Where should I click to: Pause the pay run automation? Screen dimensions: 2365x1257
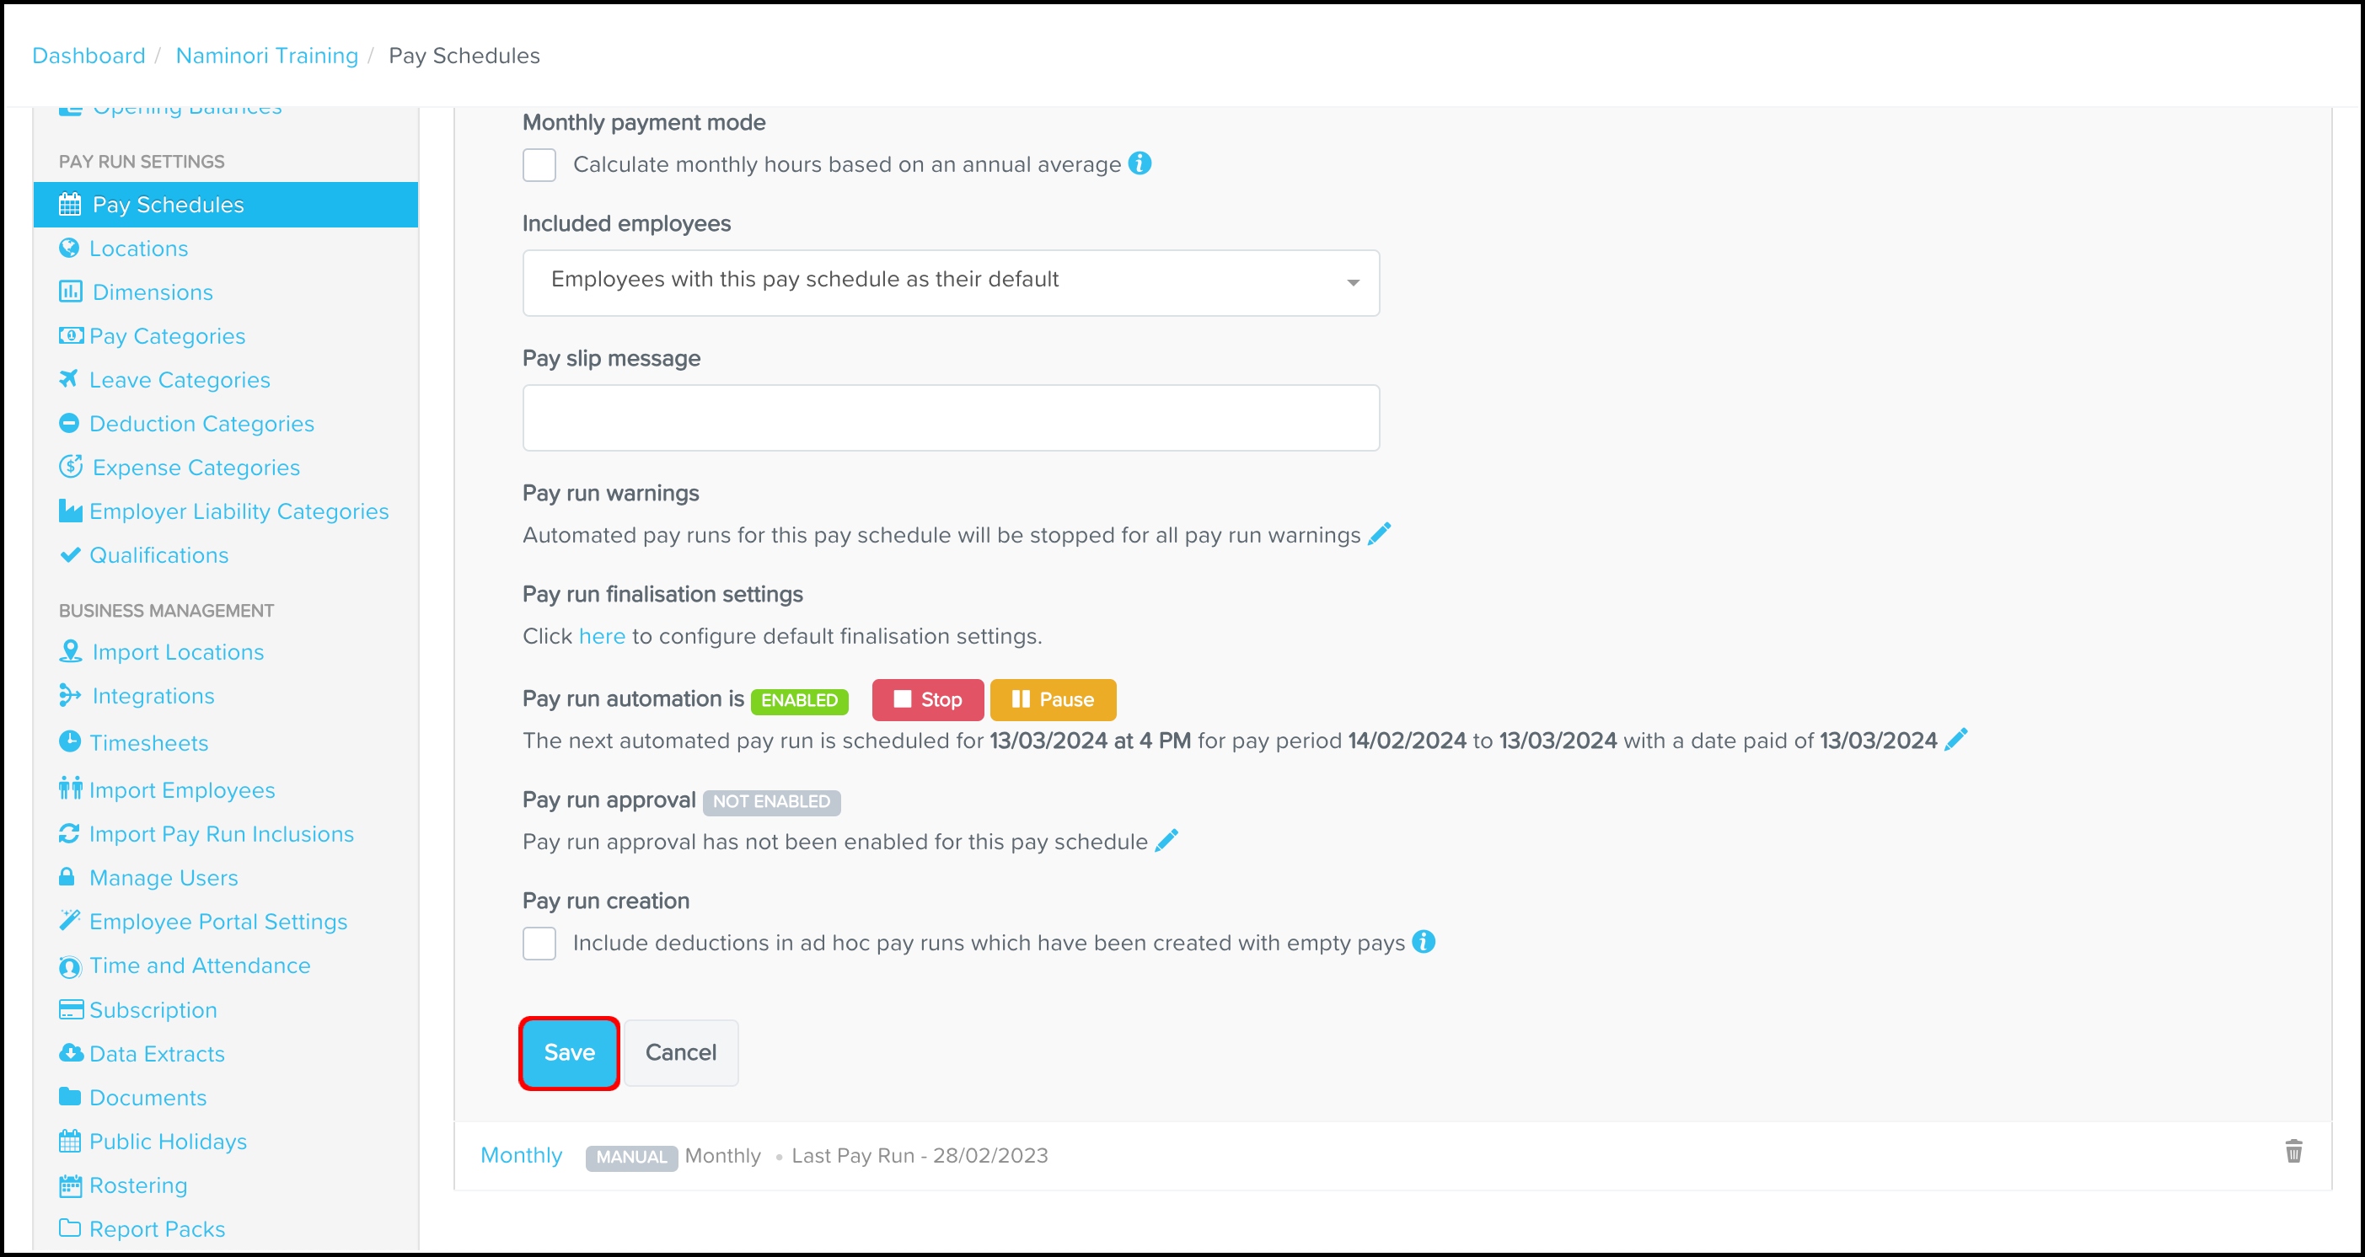tap(1053, 699)
